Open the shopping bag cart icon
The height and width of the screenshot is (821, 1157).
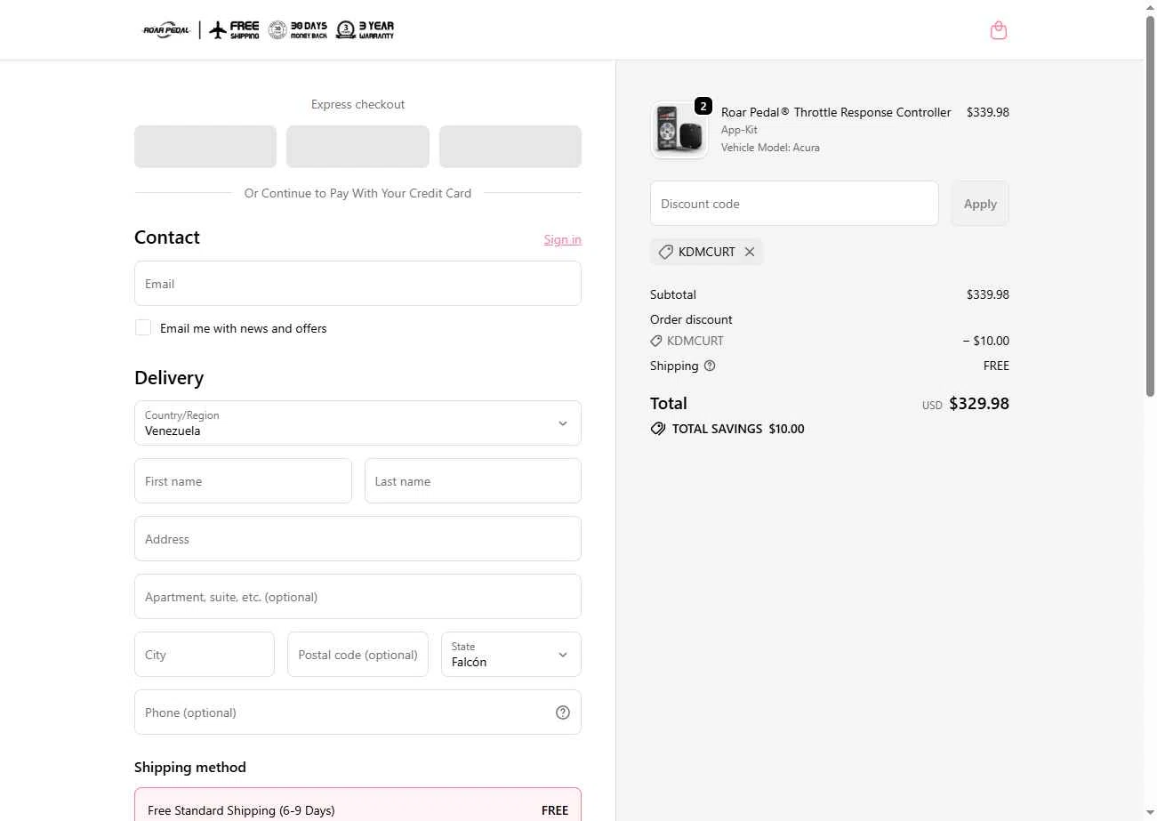(x=998, y=30)
